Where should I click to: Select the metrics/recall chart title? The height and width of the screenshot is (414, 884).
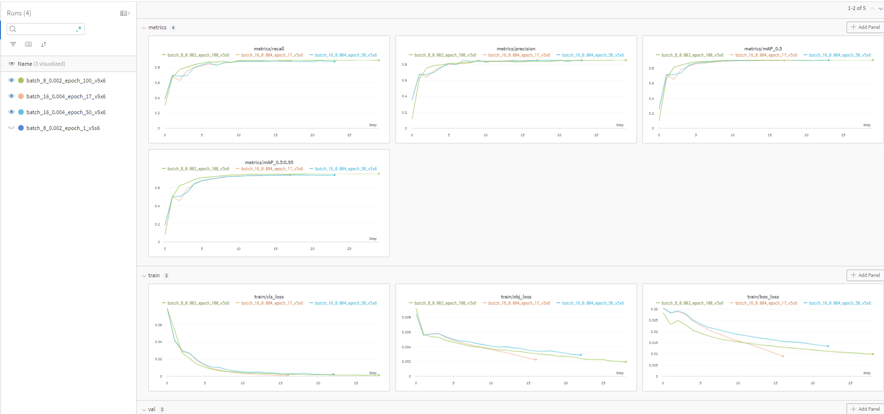pyautogui.click(x=269, y=48)
